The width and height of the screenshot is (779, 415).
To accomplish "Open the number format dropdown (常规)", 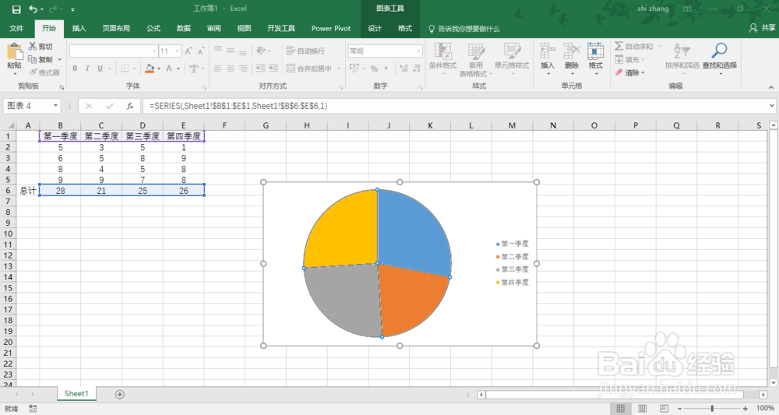I will point(418,51).
